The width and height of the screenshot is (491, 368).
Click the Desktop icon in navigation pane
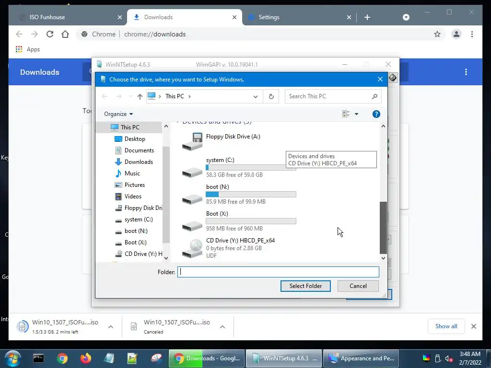click(118, 139)
